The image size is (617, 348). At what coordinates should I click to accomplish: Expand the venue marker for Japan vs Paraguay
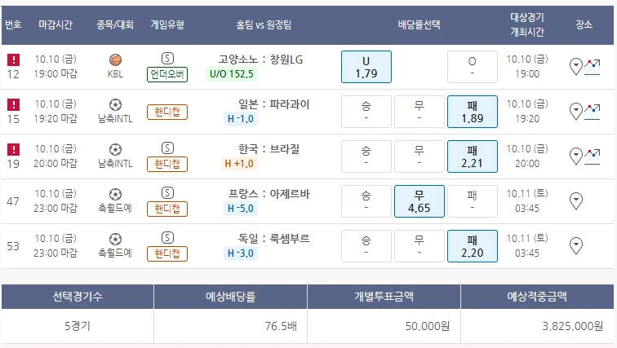pos(577,109)
